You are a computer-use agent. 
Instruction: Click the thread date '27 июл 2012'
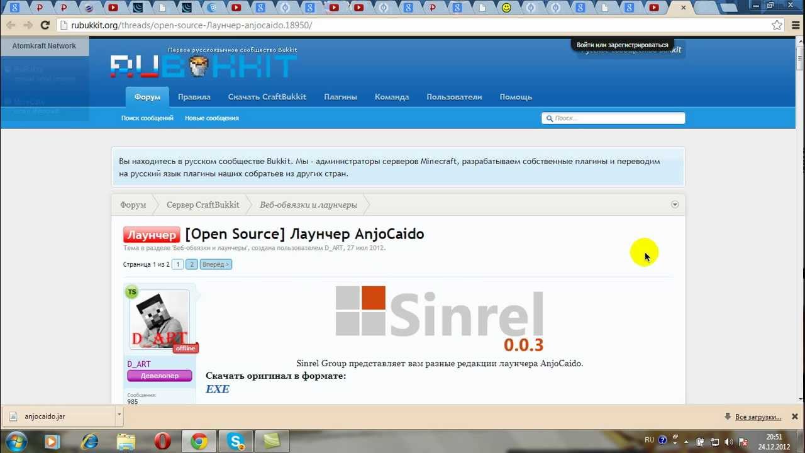pyautogui.click(x=366, y=248)
